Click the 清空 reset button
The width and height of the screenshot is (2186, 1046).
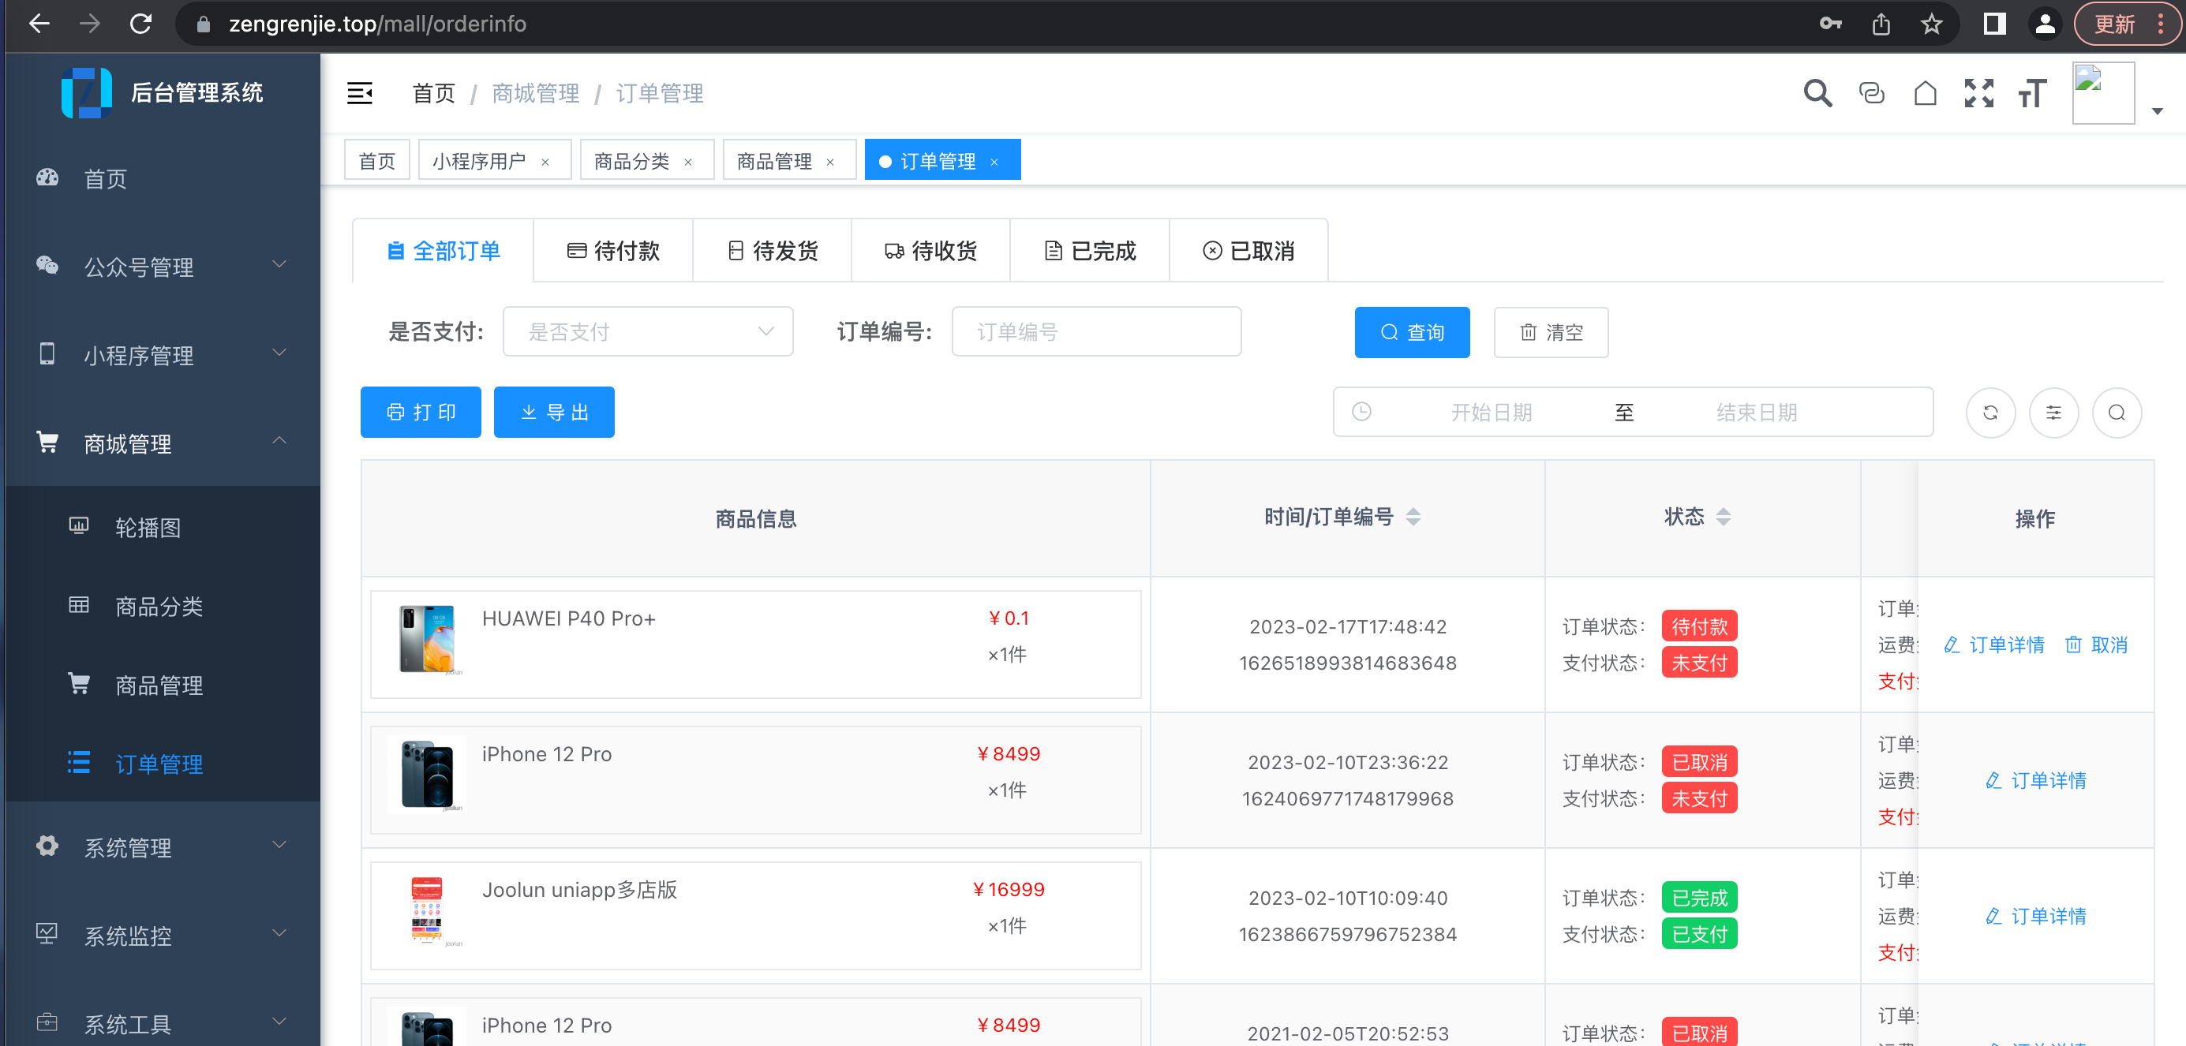[1551, 333]
